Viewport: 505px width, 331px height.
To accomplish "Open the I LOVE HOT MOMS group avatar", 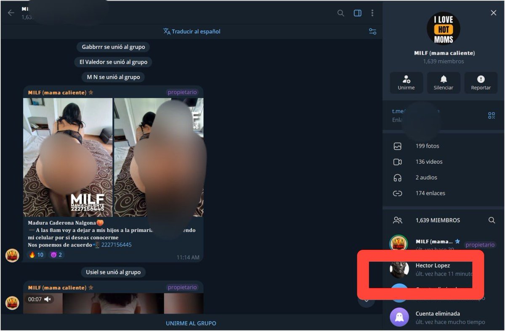I will coord(444,29).
